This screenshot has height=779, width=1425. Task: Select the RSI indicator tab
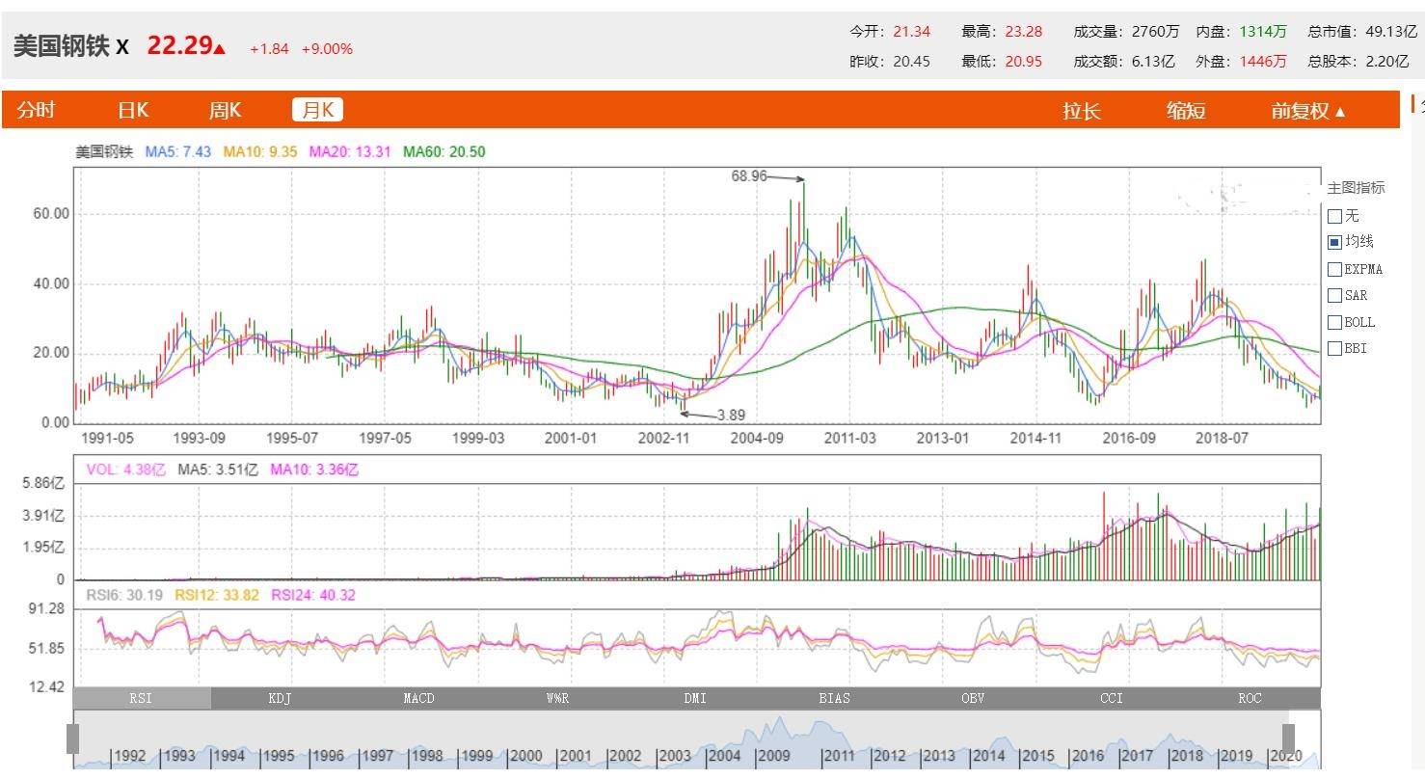coord(142,698)
